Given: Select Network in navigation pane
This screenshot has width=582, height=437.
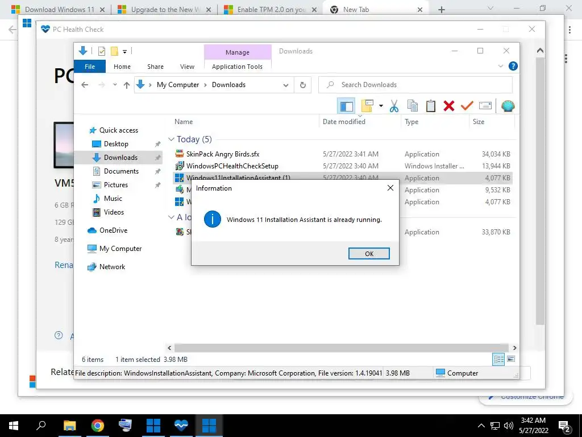Looking at the screenshot, I should (112, 267).
